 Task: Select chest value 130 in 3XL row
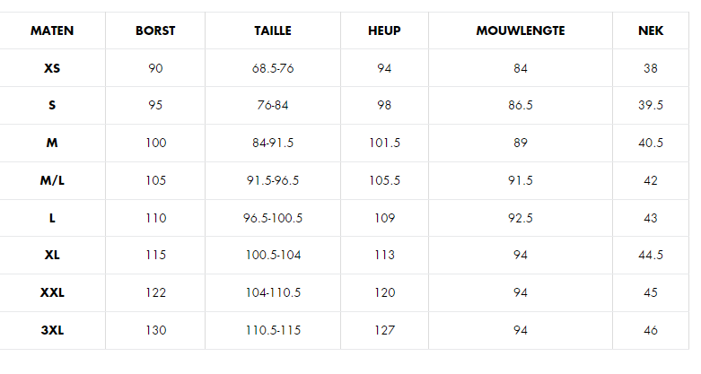pos(155,330)
